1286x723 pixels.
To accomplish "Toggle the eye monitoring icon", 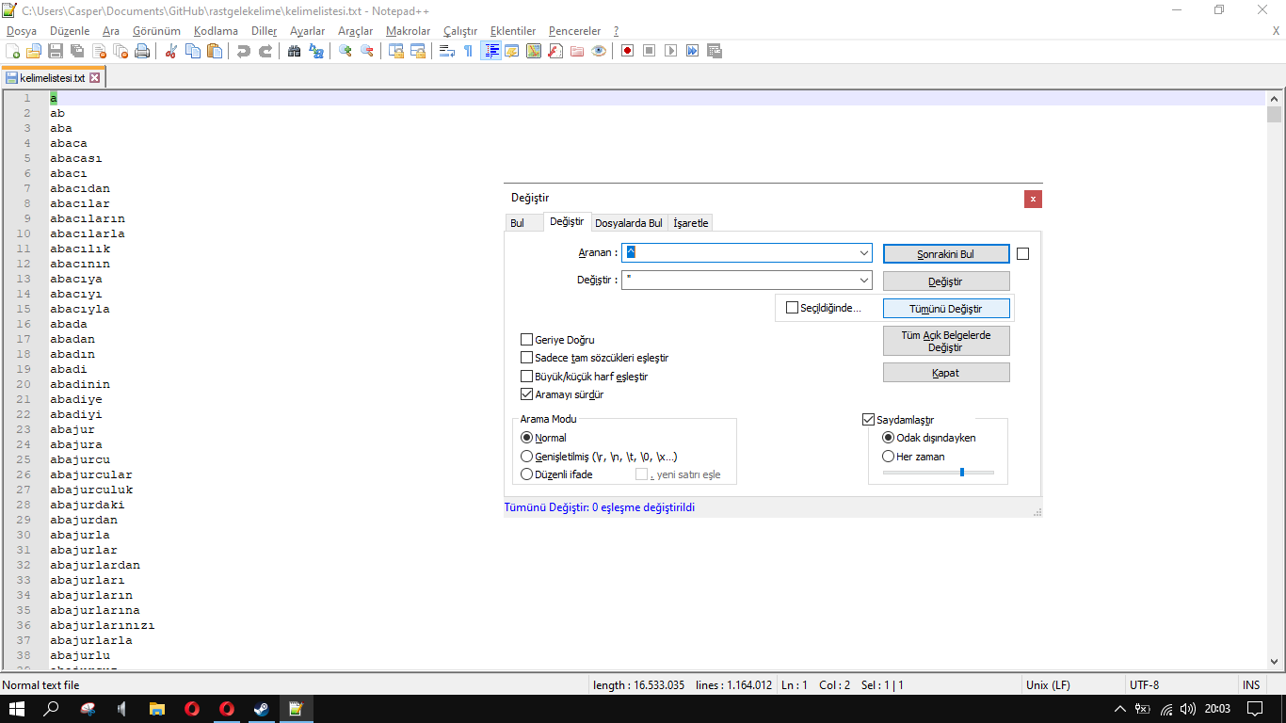I will click(x=599, y=51).
